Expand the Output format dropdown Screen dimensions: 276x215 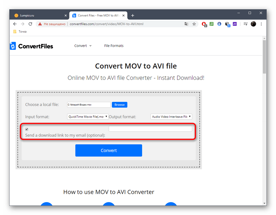point(171,117)
